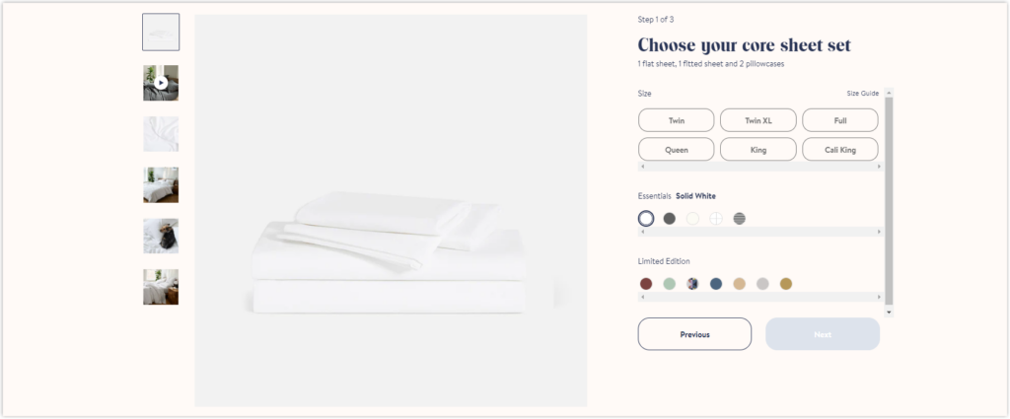Choose the mustard gold Limited Edition swatch
This screenshot has width=1010, height=419.
coord(786,284)
